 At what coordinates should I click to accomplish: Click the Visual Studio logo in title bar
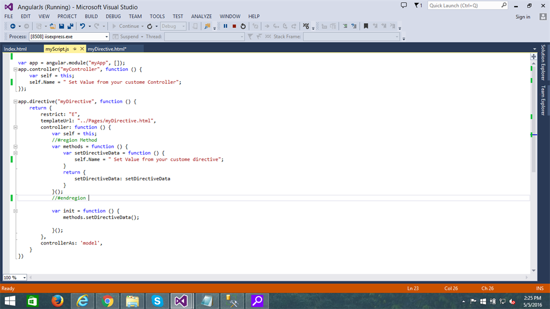coord(9,6)
